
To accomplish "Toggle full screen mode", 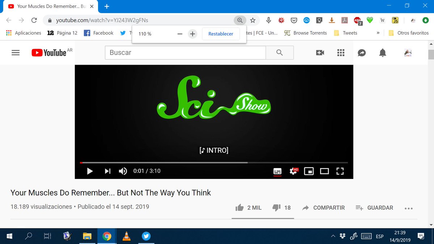I will coord(340,171).
